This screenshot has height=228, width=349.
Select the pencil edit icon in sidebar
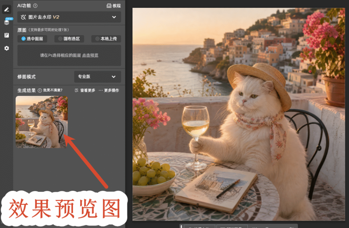point(6,9)
